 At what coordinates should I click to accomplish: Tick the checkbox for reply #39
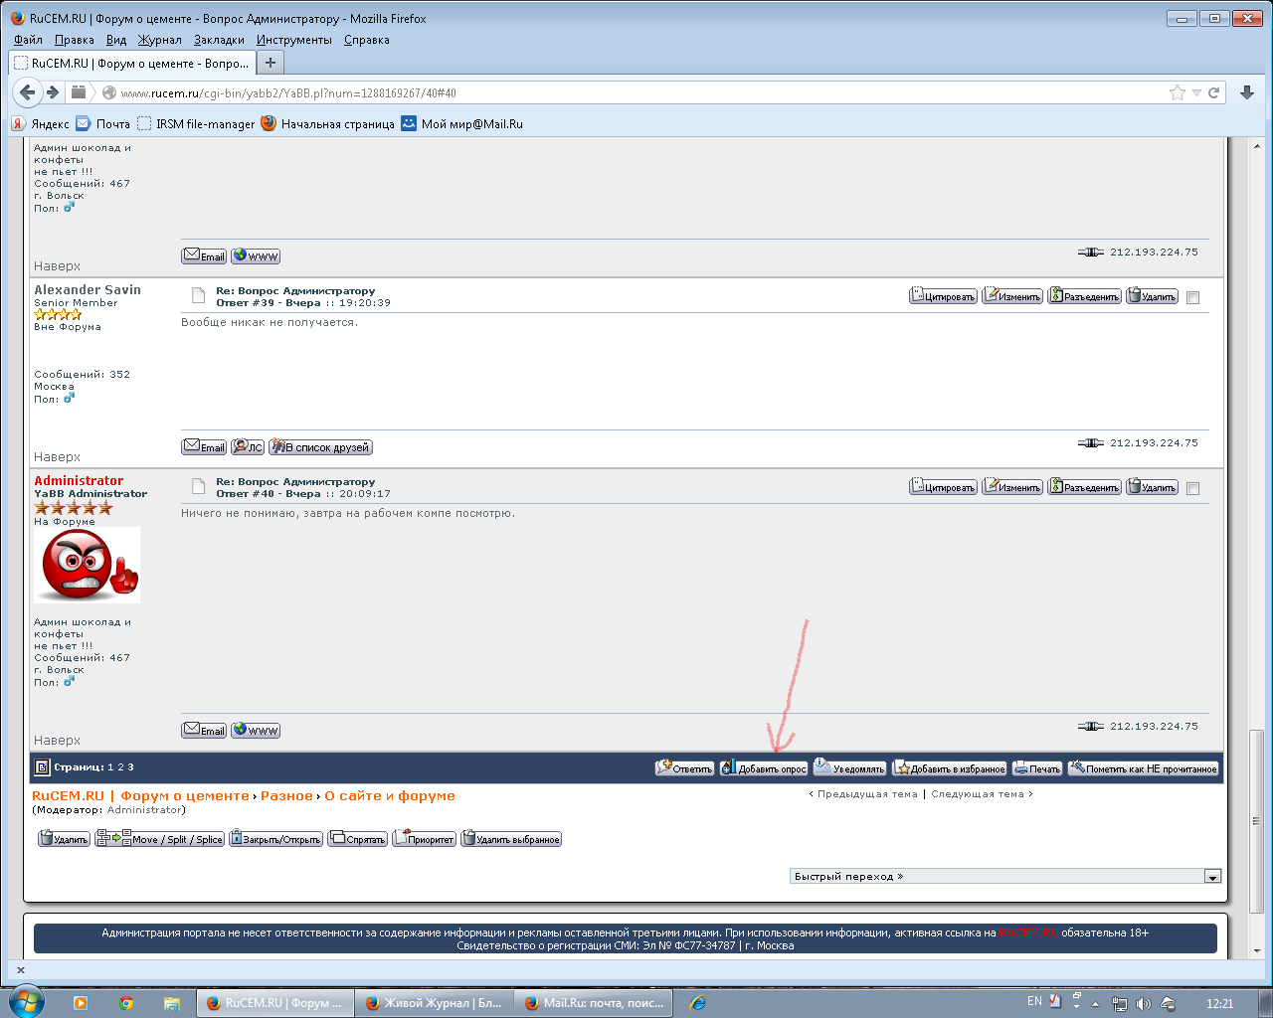(x=1193, y=297)
